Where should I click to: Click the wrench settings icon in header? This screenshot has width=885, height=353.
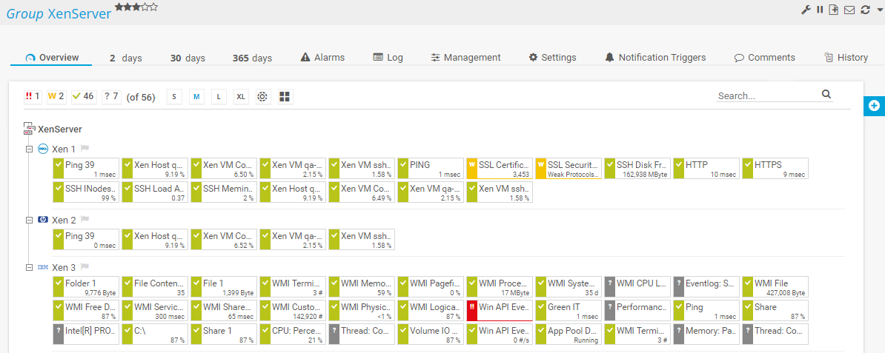point(806,10)
